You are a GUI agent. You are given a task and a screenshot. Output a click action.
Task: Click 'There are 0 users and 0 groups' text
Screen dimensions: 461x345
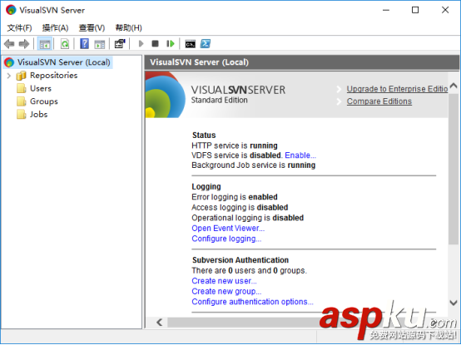click(250, 270)
